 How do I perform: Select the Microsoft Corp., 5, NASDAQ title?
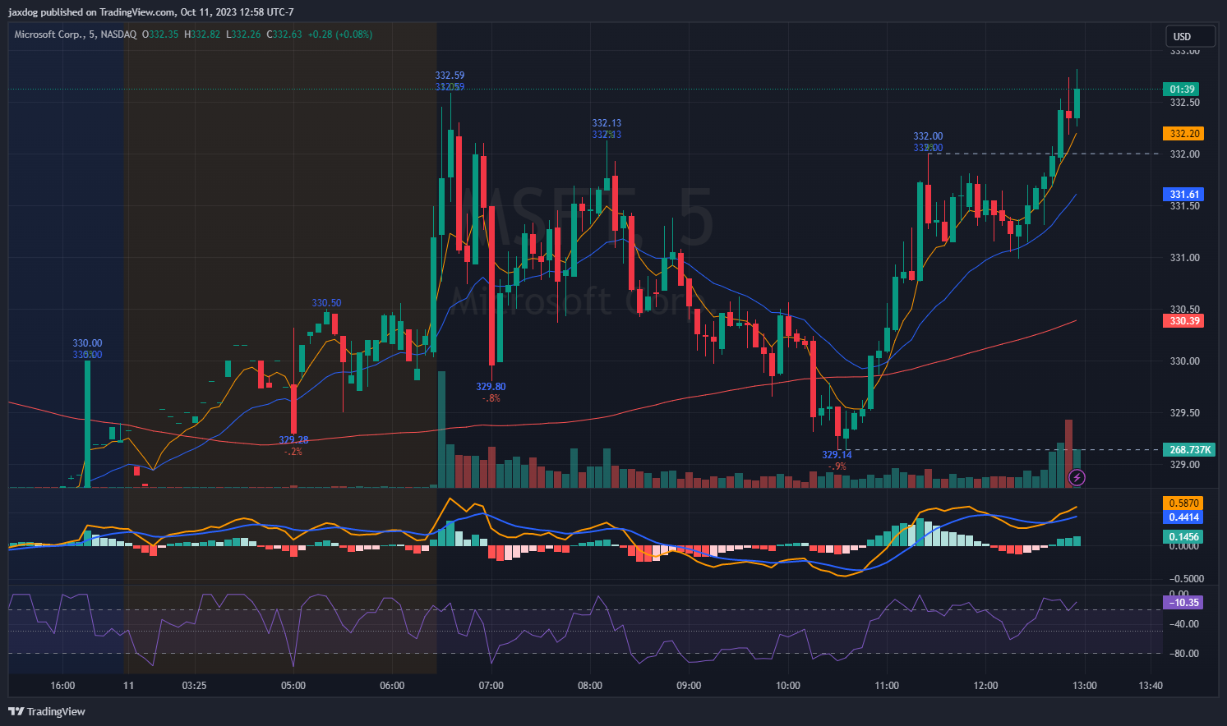tap(76, 34)
